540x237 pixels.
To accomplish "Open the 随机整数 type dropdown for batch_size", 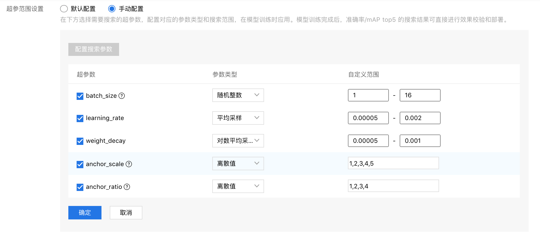I will 238,95.
